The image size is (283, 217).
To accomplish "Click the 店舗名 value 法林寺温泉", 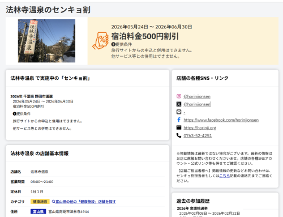I will click(x=40, y=172).
